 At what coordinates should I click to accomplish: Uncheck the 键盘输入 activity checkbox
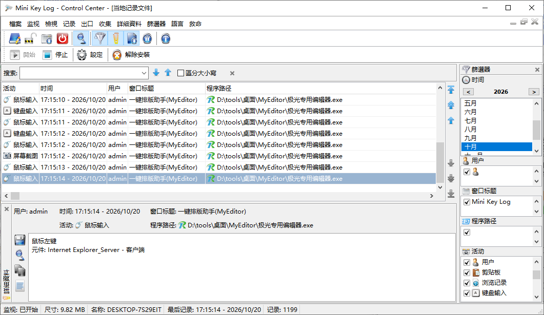(x=467, y=293)
